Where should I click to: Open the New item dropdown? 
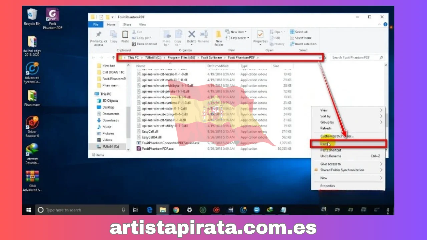(x=236, y=32)
